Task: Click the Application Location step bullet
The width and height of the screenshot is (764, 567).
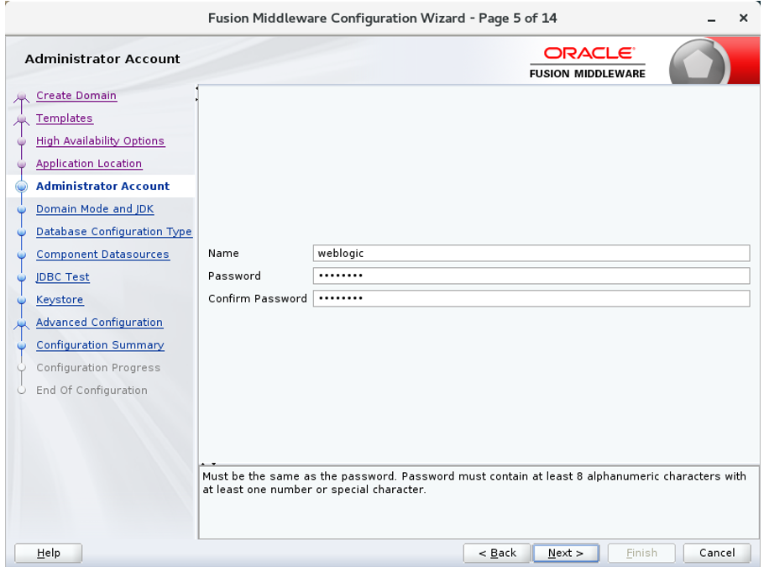Action: click(22, 164)
